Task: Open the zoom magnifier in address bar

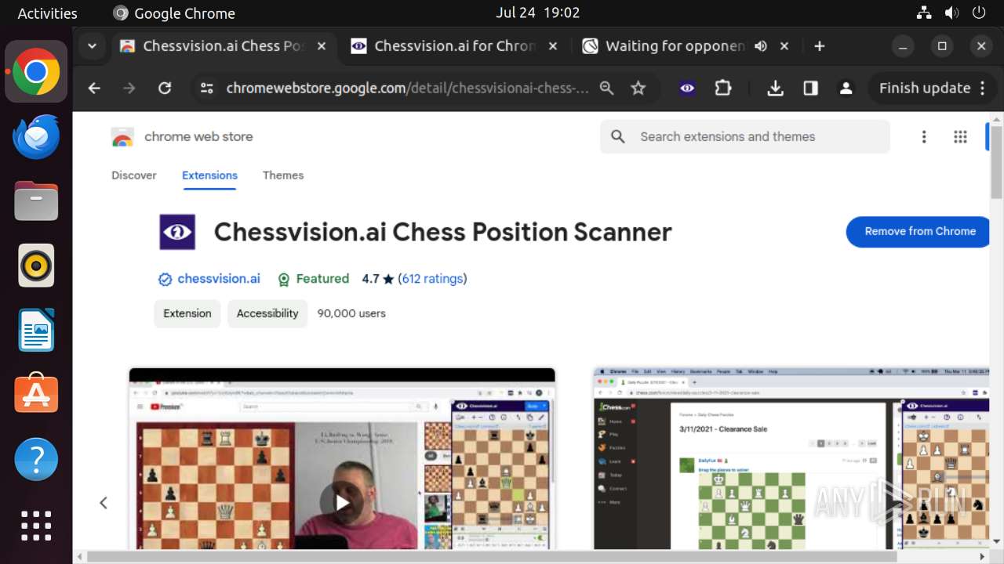Action: pos(606,89)
